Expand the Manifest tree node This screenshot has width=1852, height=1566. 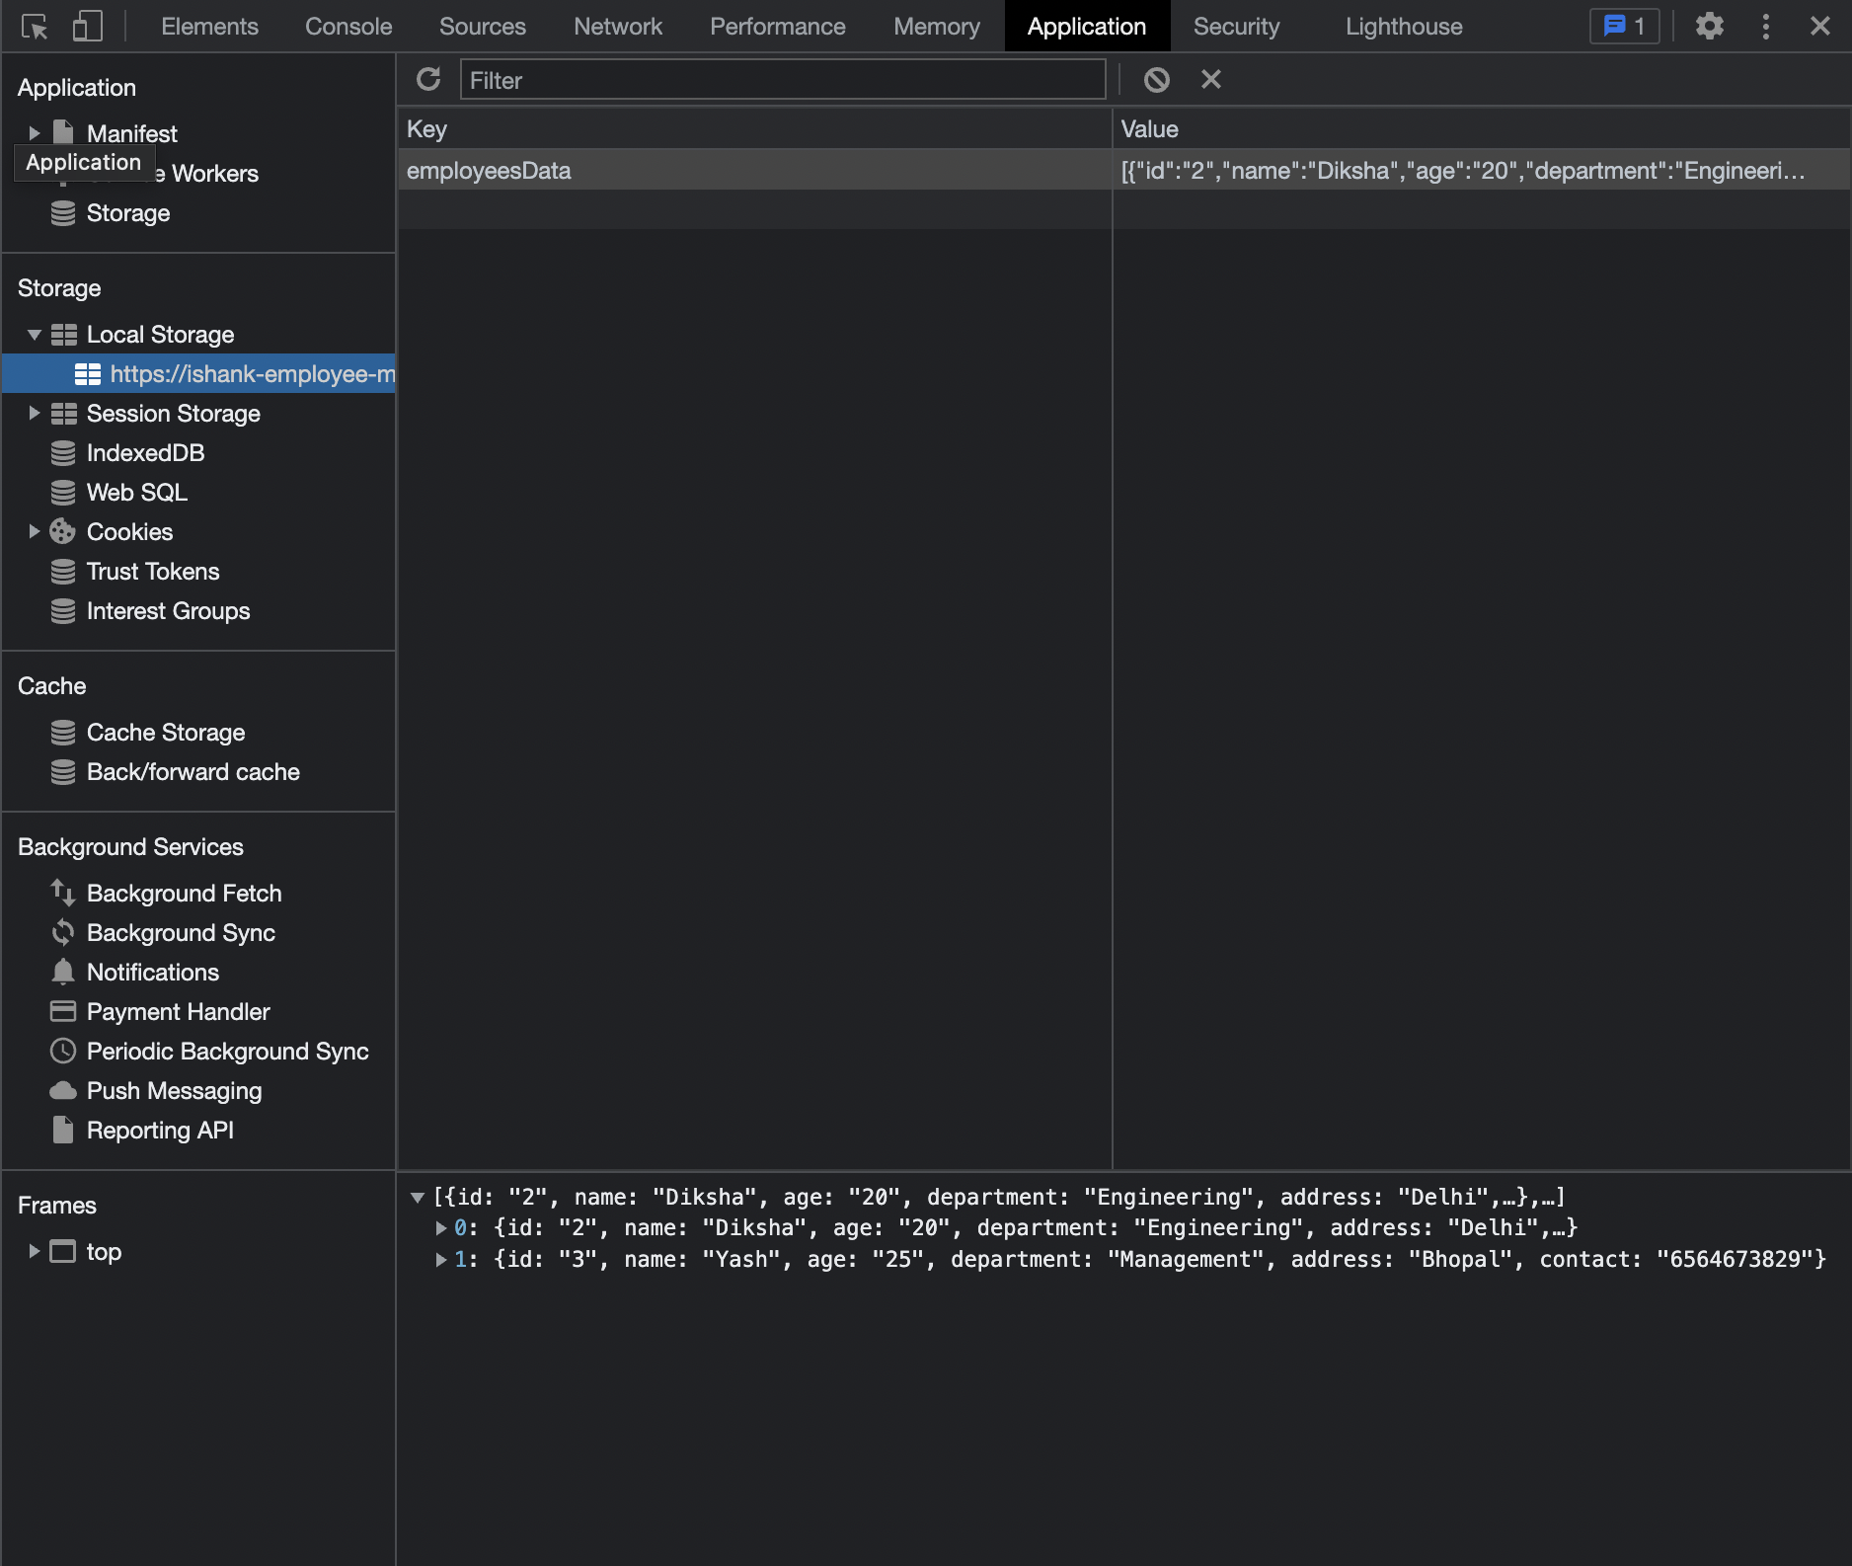(35, 133)
